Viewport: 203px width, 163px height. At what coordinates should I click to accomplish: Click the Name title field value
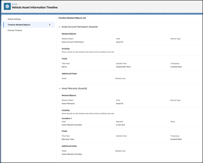64,67
